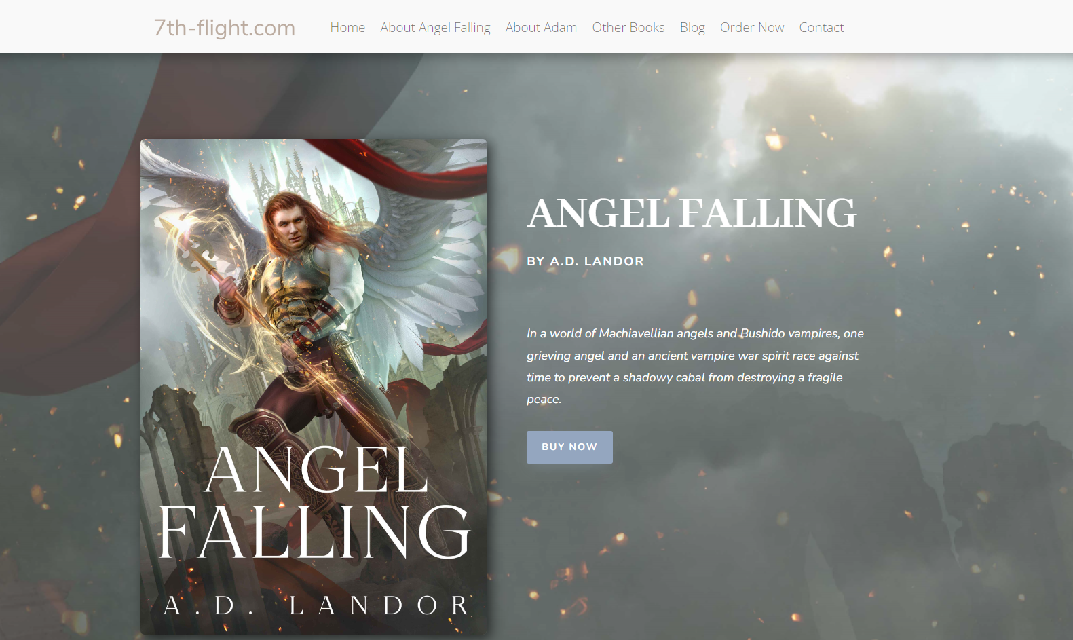This screenshot has width=1073, height=640.
Task: Go to About Angel Falling page
Action: 435,27
